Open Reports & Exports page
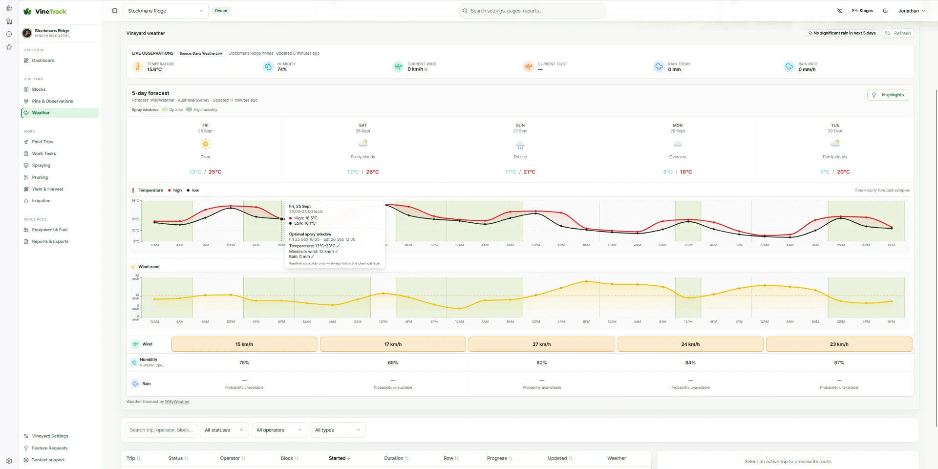The height and width of the screenshot is (469, 938). point(60,241)
